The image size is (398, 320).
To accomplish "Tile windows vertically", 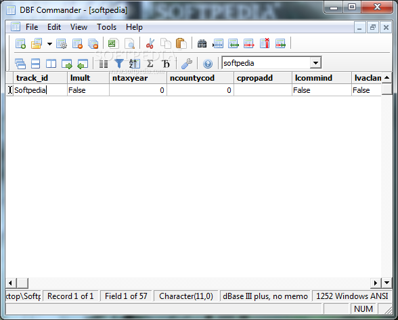I will click(51, 64).
